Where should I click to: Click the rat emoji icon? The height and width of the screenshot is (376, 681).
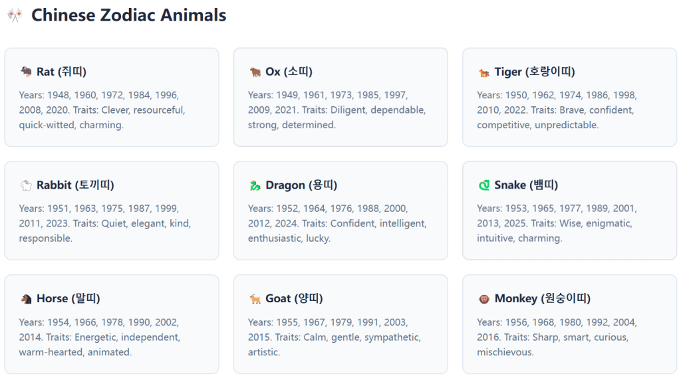point(26,72)
